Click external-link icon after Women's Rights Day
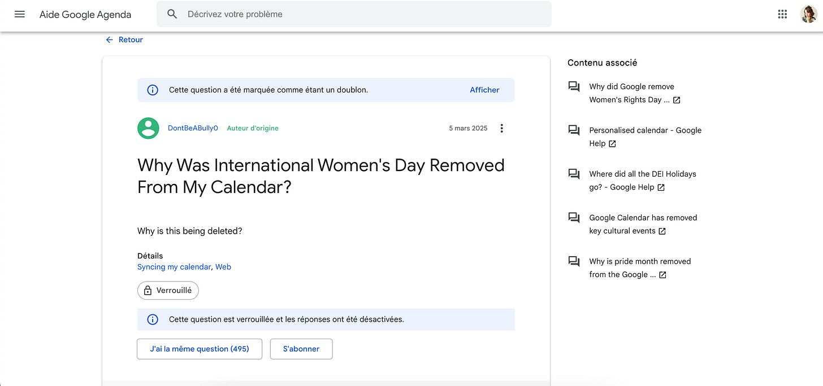Viewport: 823px width, 386px height. click(677, 100)
